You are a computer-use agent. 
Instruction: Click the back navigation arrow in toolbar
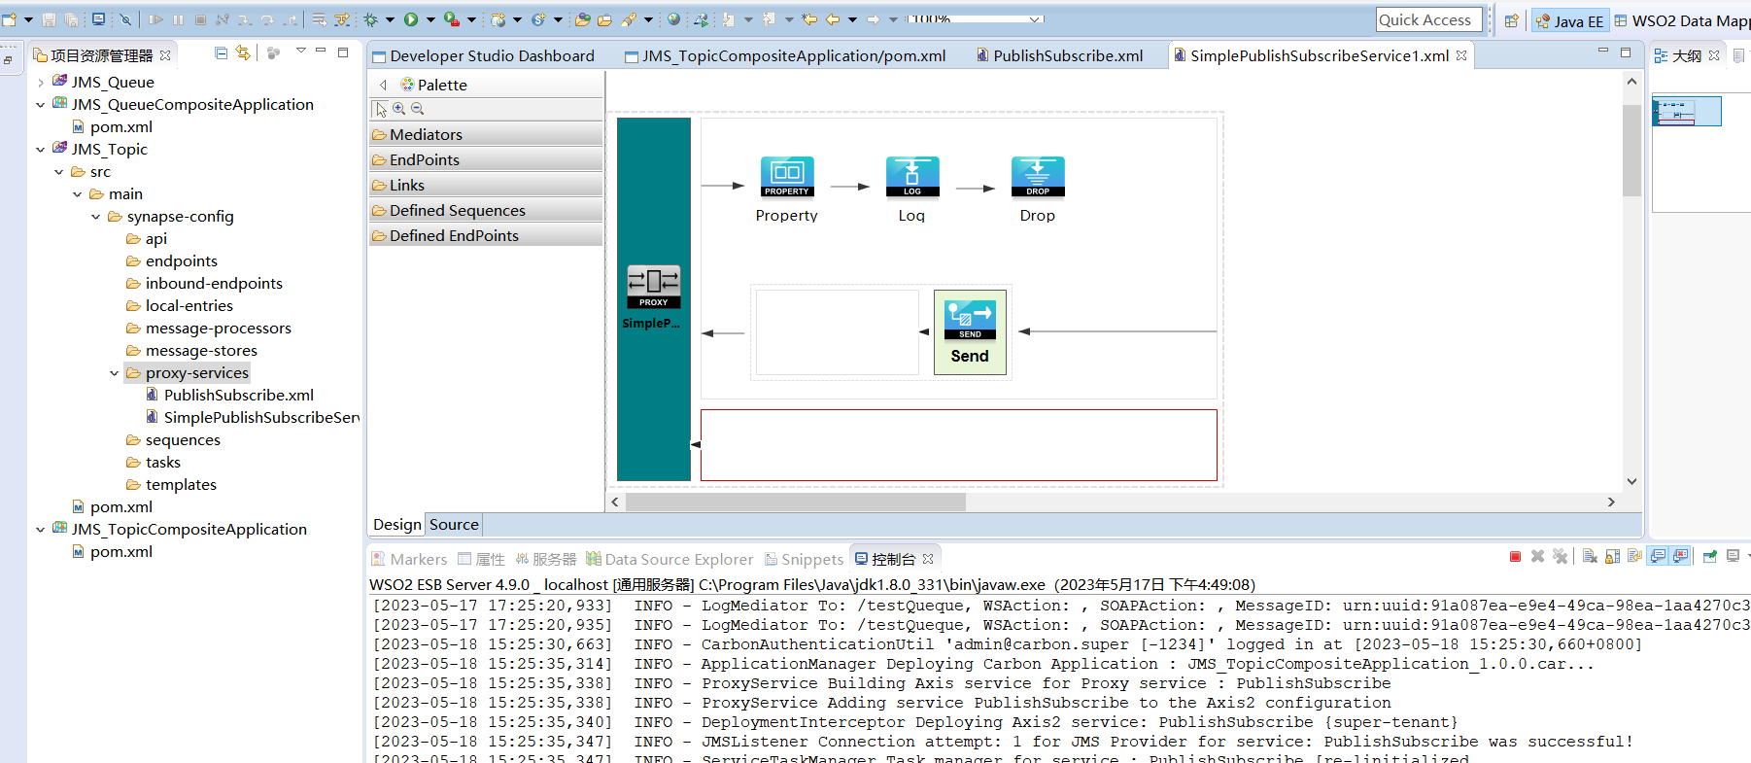pos(833,19)
